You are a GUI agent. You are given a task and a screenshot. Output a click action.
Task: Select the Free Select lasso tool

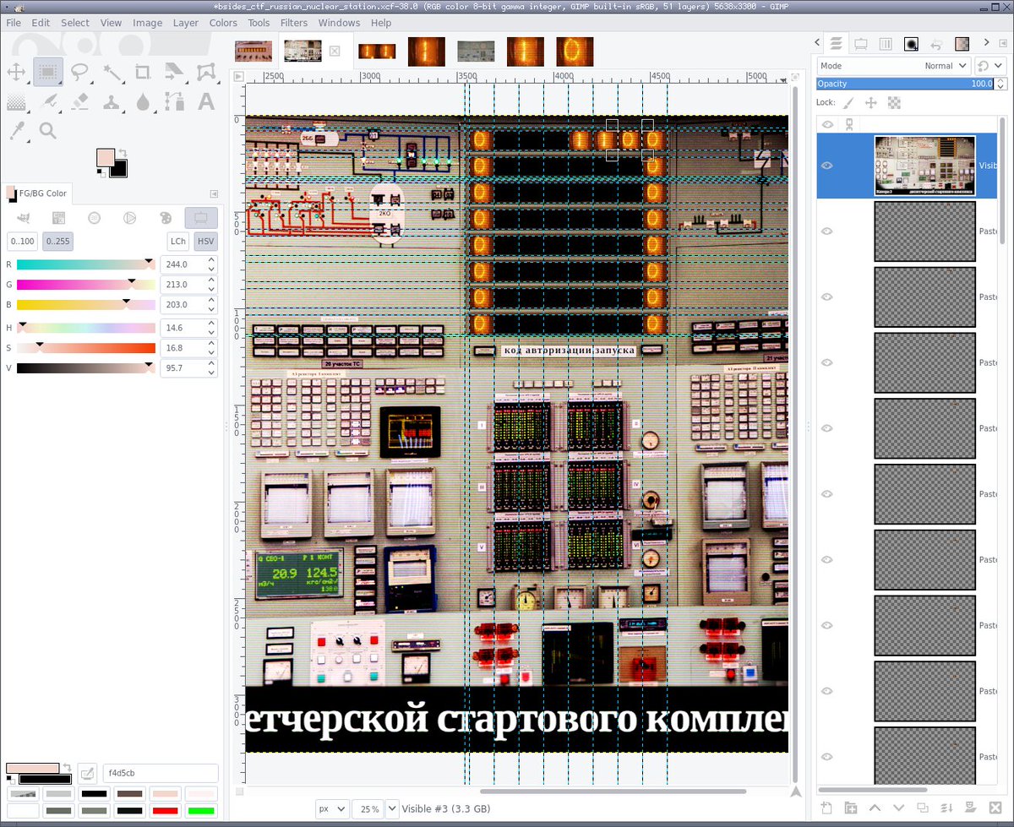point(79,72)
